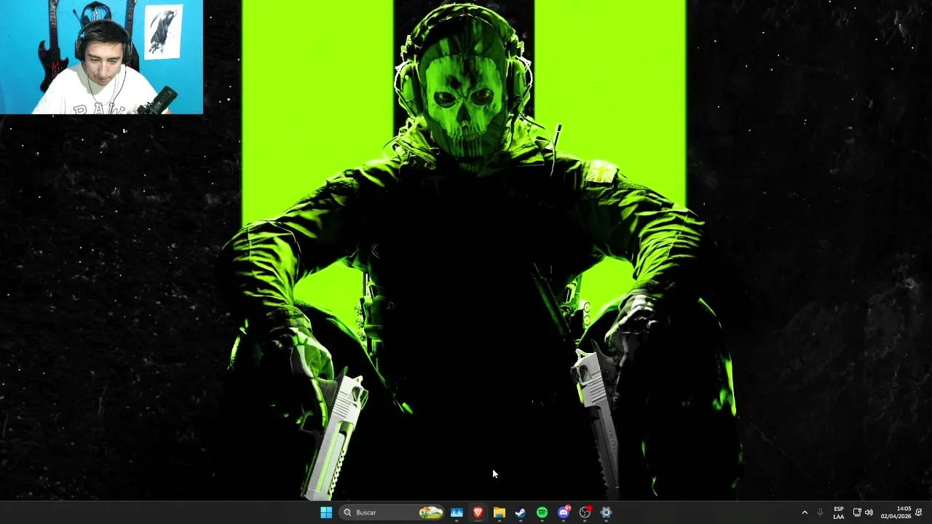Open Discord from the taskbar
Viewport: 932px width, 524px height.
(564, 512)
